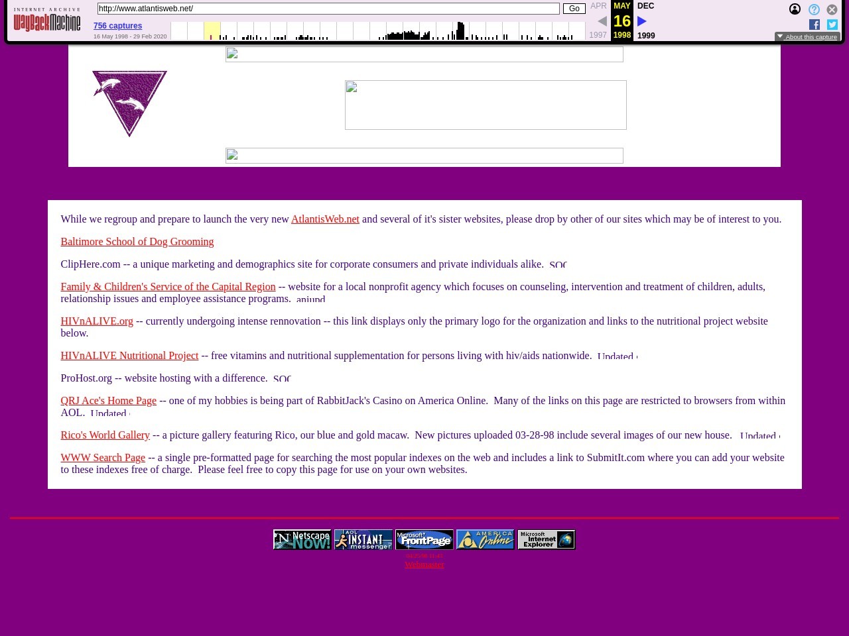Go to next capture arrow
Image resolution: width=849 pixels, height=636 pixels.
(641, 21)
